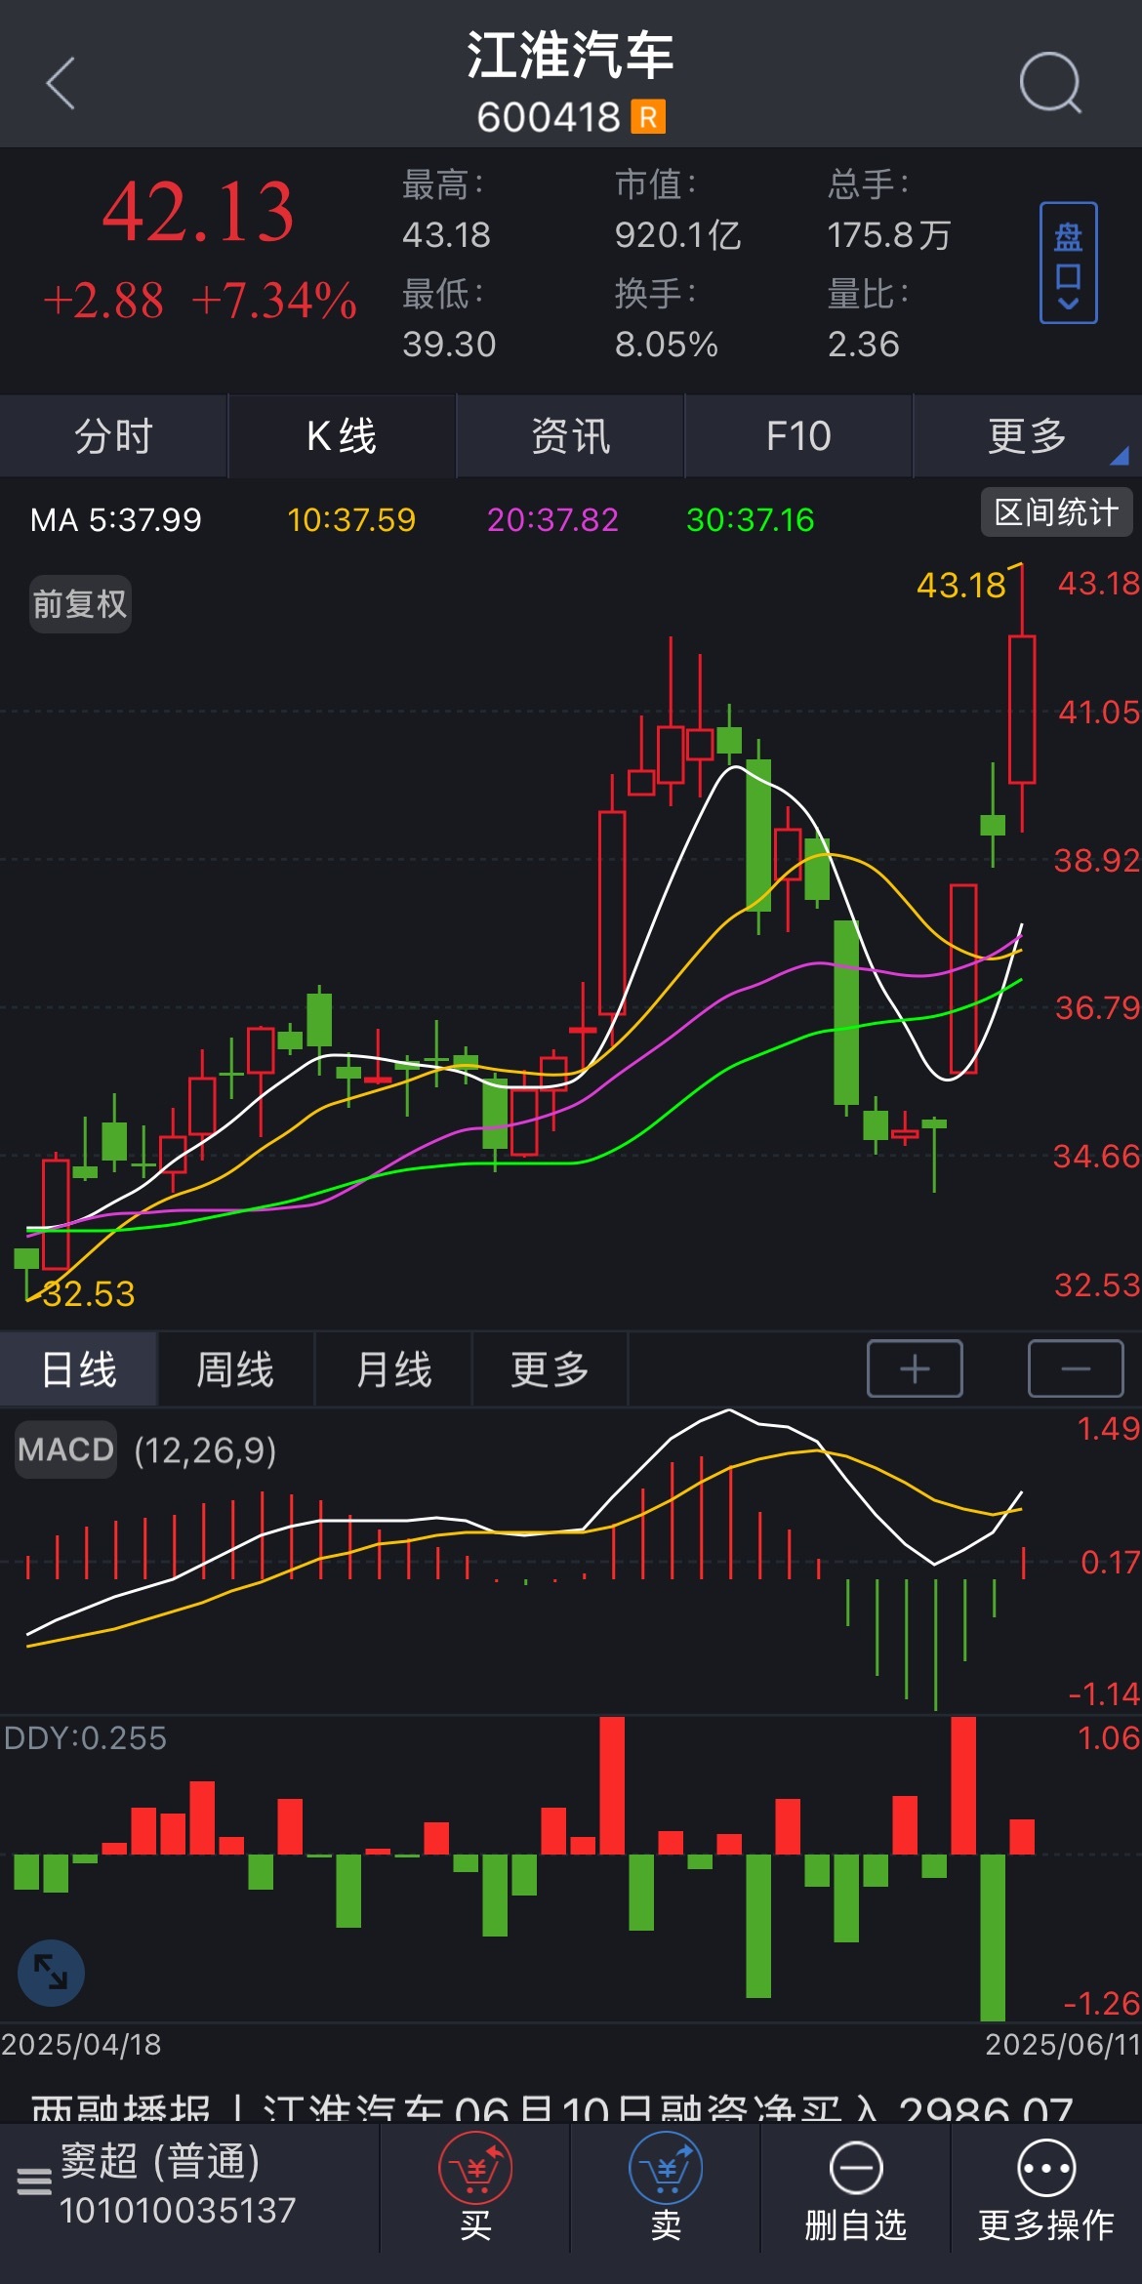The image size is (1142, 2284).
Task: Tap the 江淮汽车 stock title
Action: 570,54
